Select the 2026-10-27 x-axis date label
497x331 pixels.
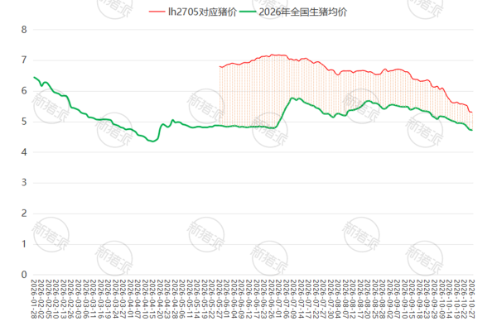(471, 299)
